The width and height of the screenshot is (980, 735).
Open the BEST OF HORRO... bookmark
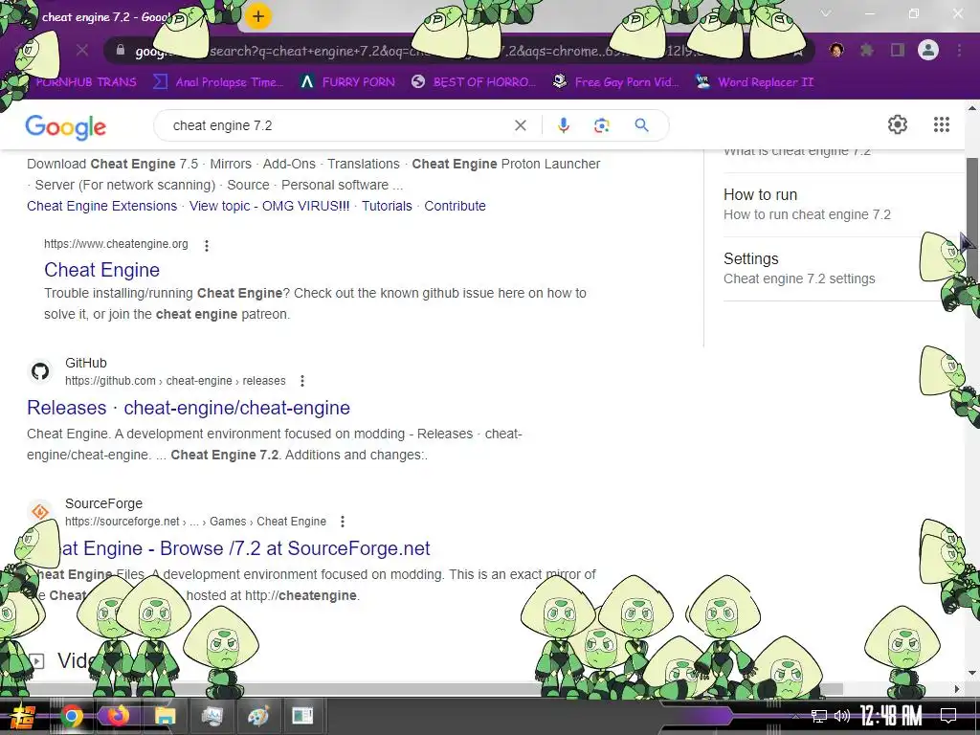pos(474,82)
